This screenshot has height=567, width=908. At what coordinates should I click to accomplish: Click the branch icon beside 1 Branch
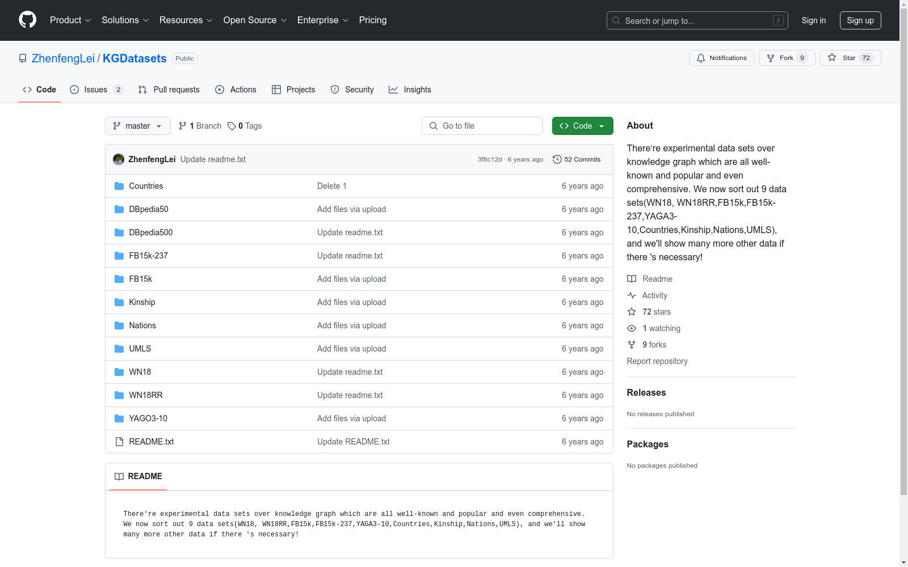(183, 126)
